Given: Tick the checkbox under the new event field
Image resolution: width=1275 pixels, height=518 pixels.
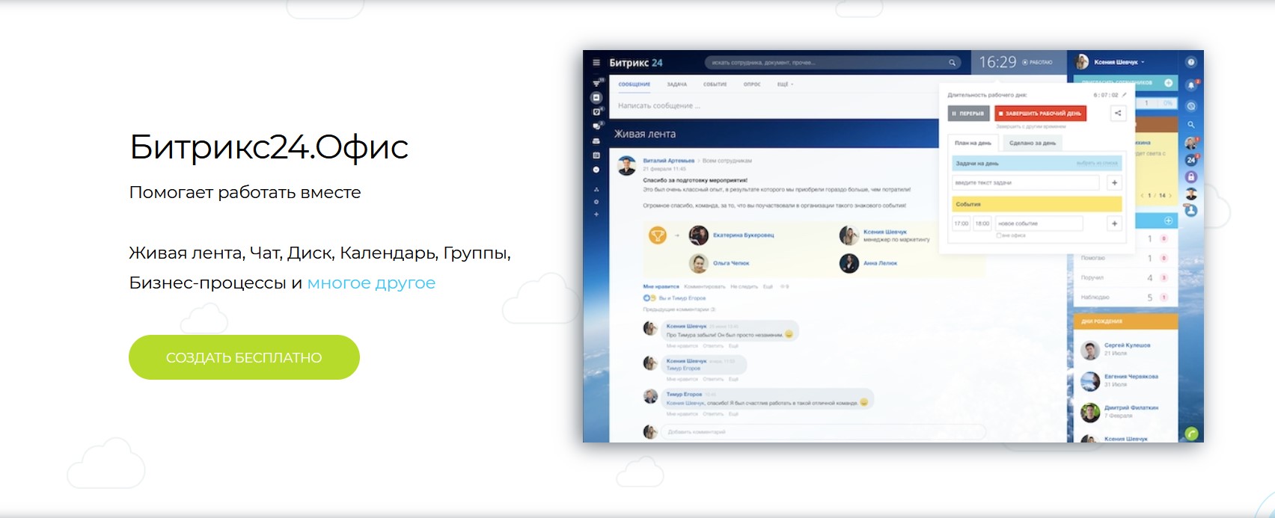Looking at the screenshot, I should click(x=998, y=235).
